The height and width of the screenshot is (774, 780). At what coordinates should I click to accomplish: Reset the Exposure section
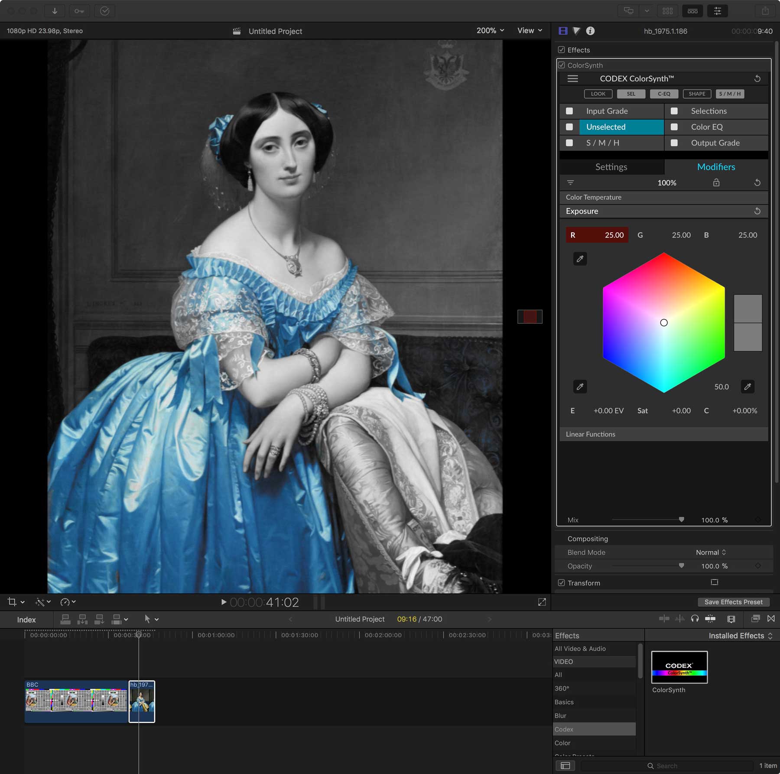tap(757, 211)
